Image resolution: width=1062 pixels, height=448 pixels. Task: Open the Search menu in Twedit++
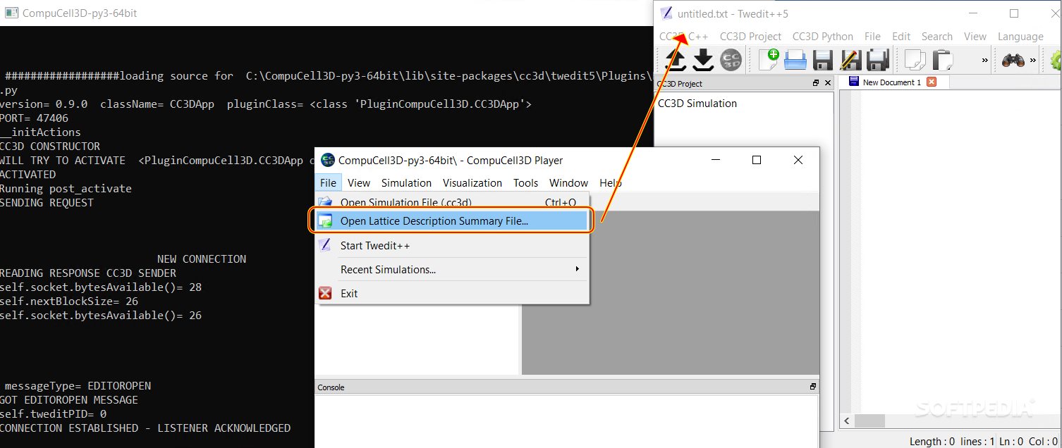coord(936,36)
